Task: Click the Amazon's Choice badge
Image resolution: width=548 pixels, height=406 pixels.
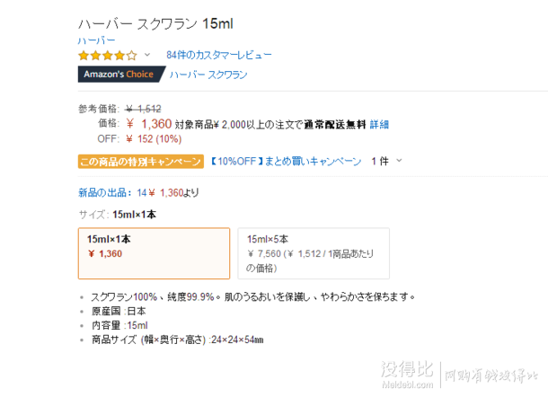Action: (x=120, y=74)
